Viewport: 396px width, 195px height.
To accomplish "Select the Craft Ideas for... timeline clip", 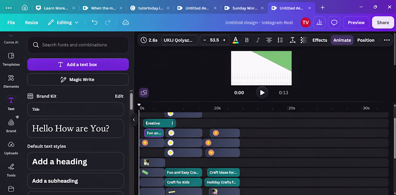I will click(x=223, y=173).
